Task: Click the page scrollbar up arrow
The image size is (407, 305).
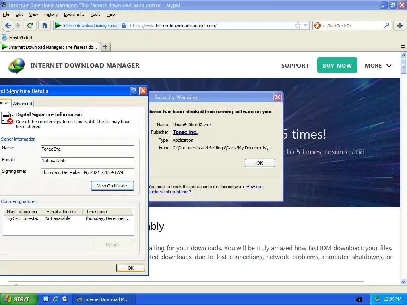Action: pos(403,55)
